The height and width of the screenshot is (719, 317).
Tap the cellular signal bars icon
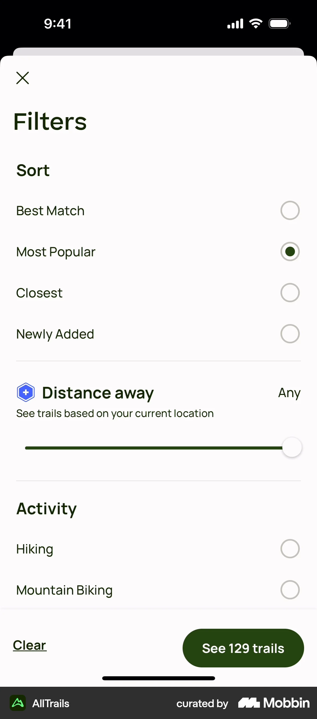[x=235, y=24]
